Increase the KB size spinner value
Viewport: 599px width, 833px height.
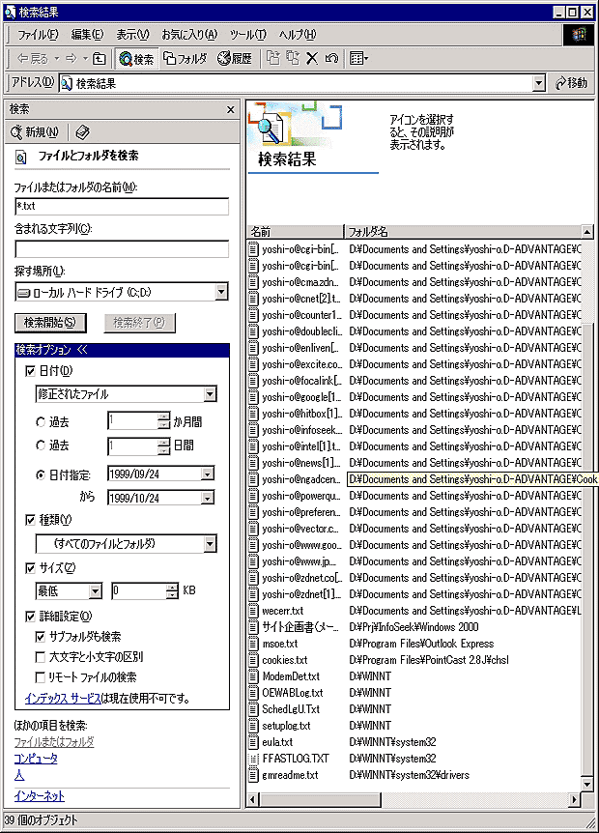tap(172, 587)
